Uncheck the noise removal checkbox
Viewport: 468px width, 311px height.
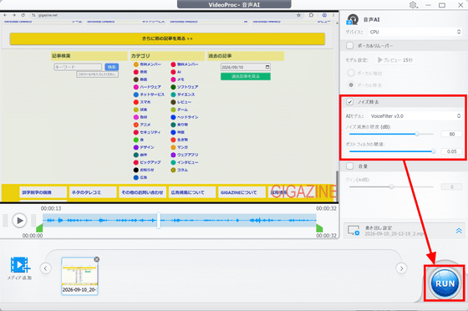pos(349,102)
